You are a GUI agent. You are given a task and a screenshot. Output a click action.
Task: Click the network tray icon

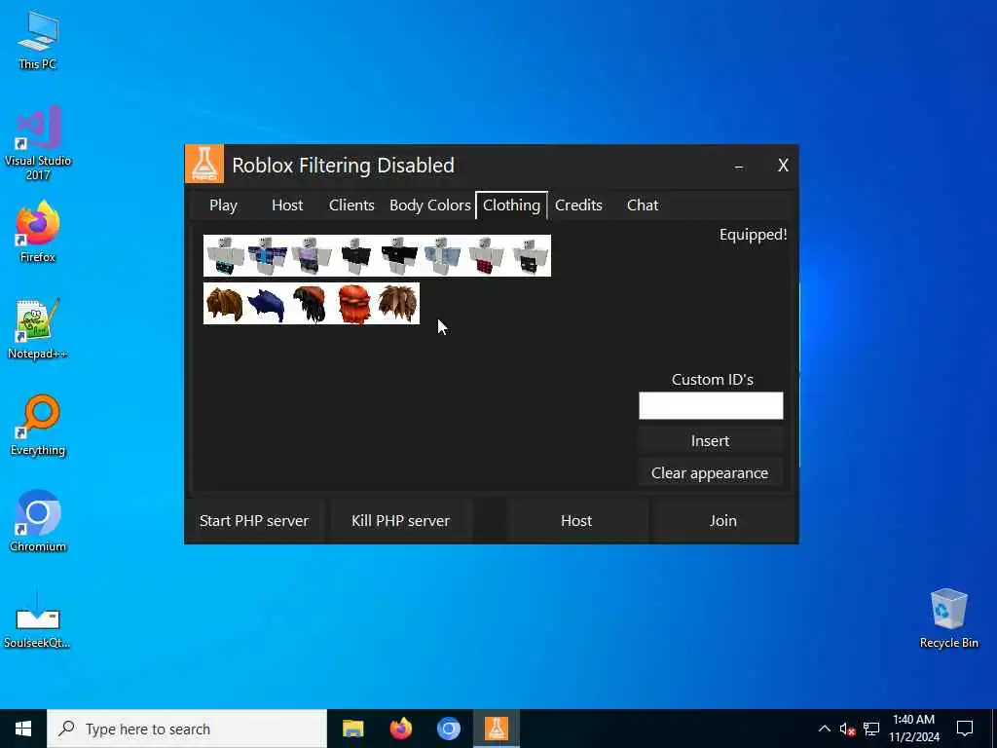[871, 729]
